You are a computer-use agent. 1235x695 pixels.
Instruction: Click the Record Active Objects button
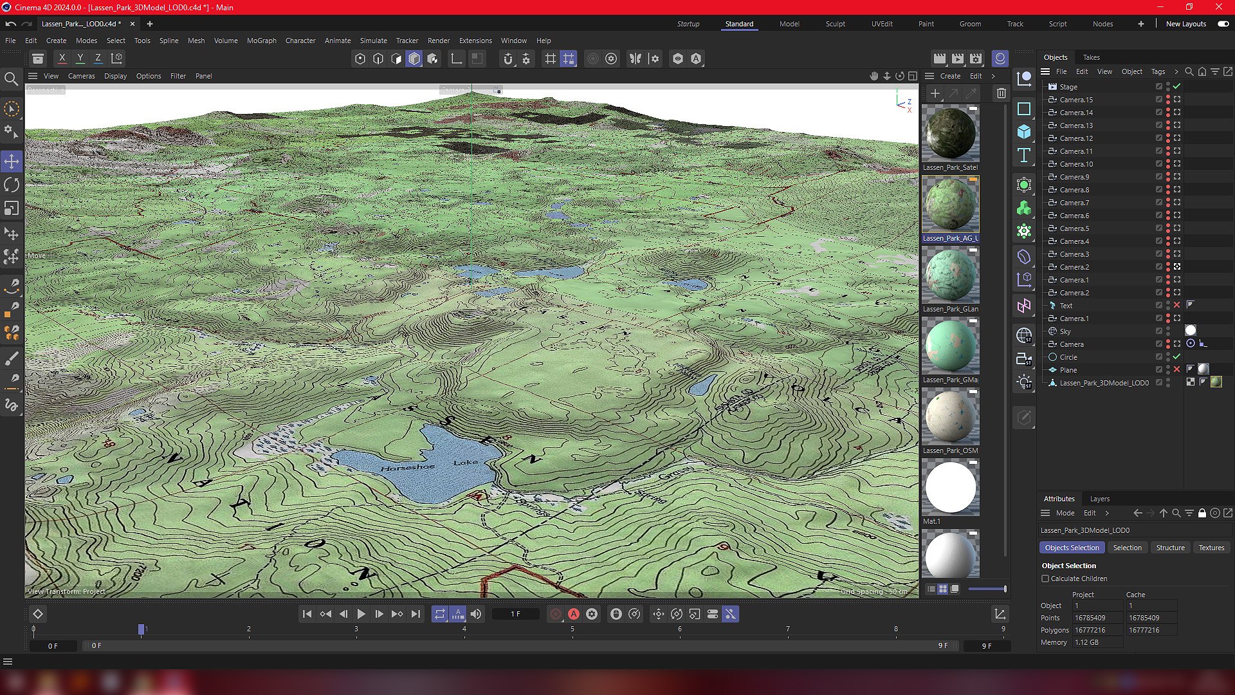(556, 614)
